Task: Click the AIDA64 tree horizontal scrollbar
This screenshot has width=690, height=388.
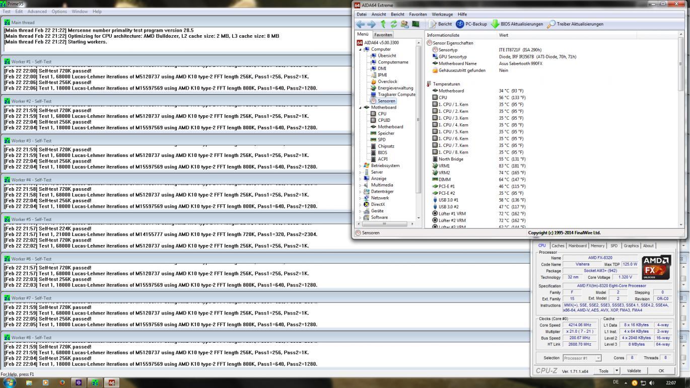Action: [386, 224]
